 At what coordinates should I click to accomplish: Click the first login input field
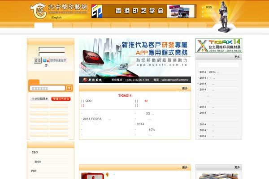click(x=52, y=49)
